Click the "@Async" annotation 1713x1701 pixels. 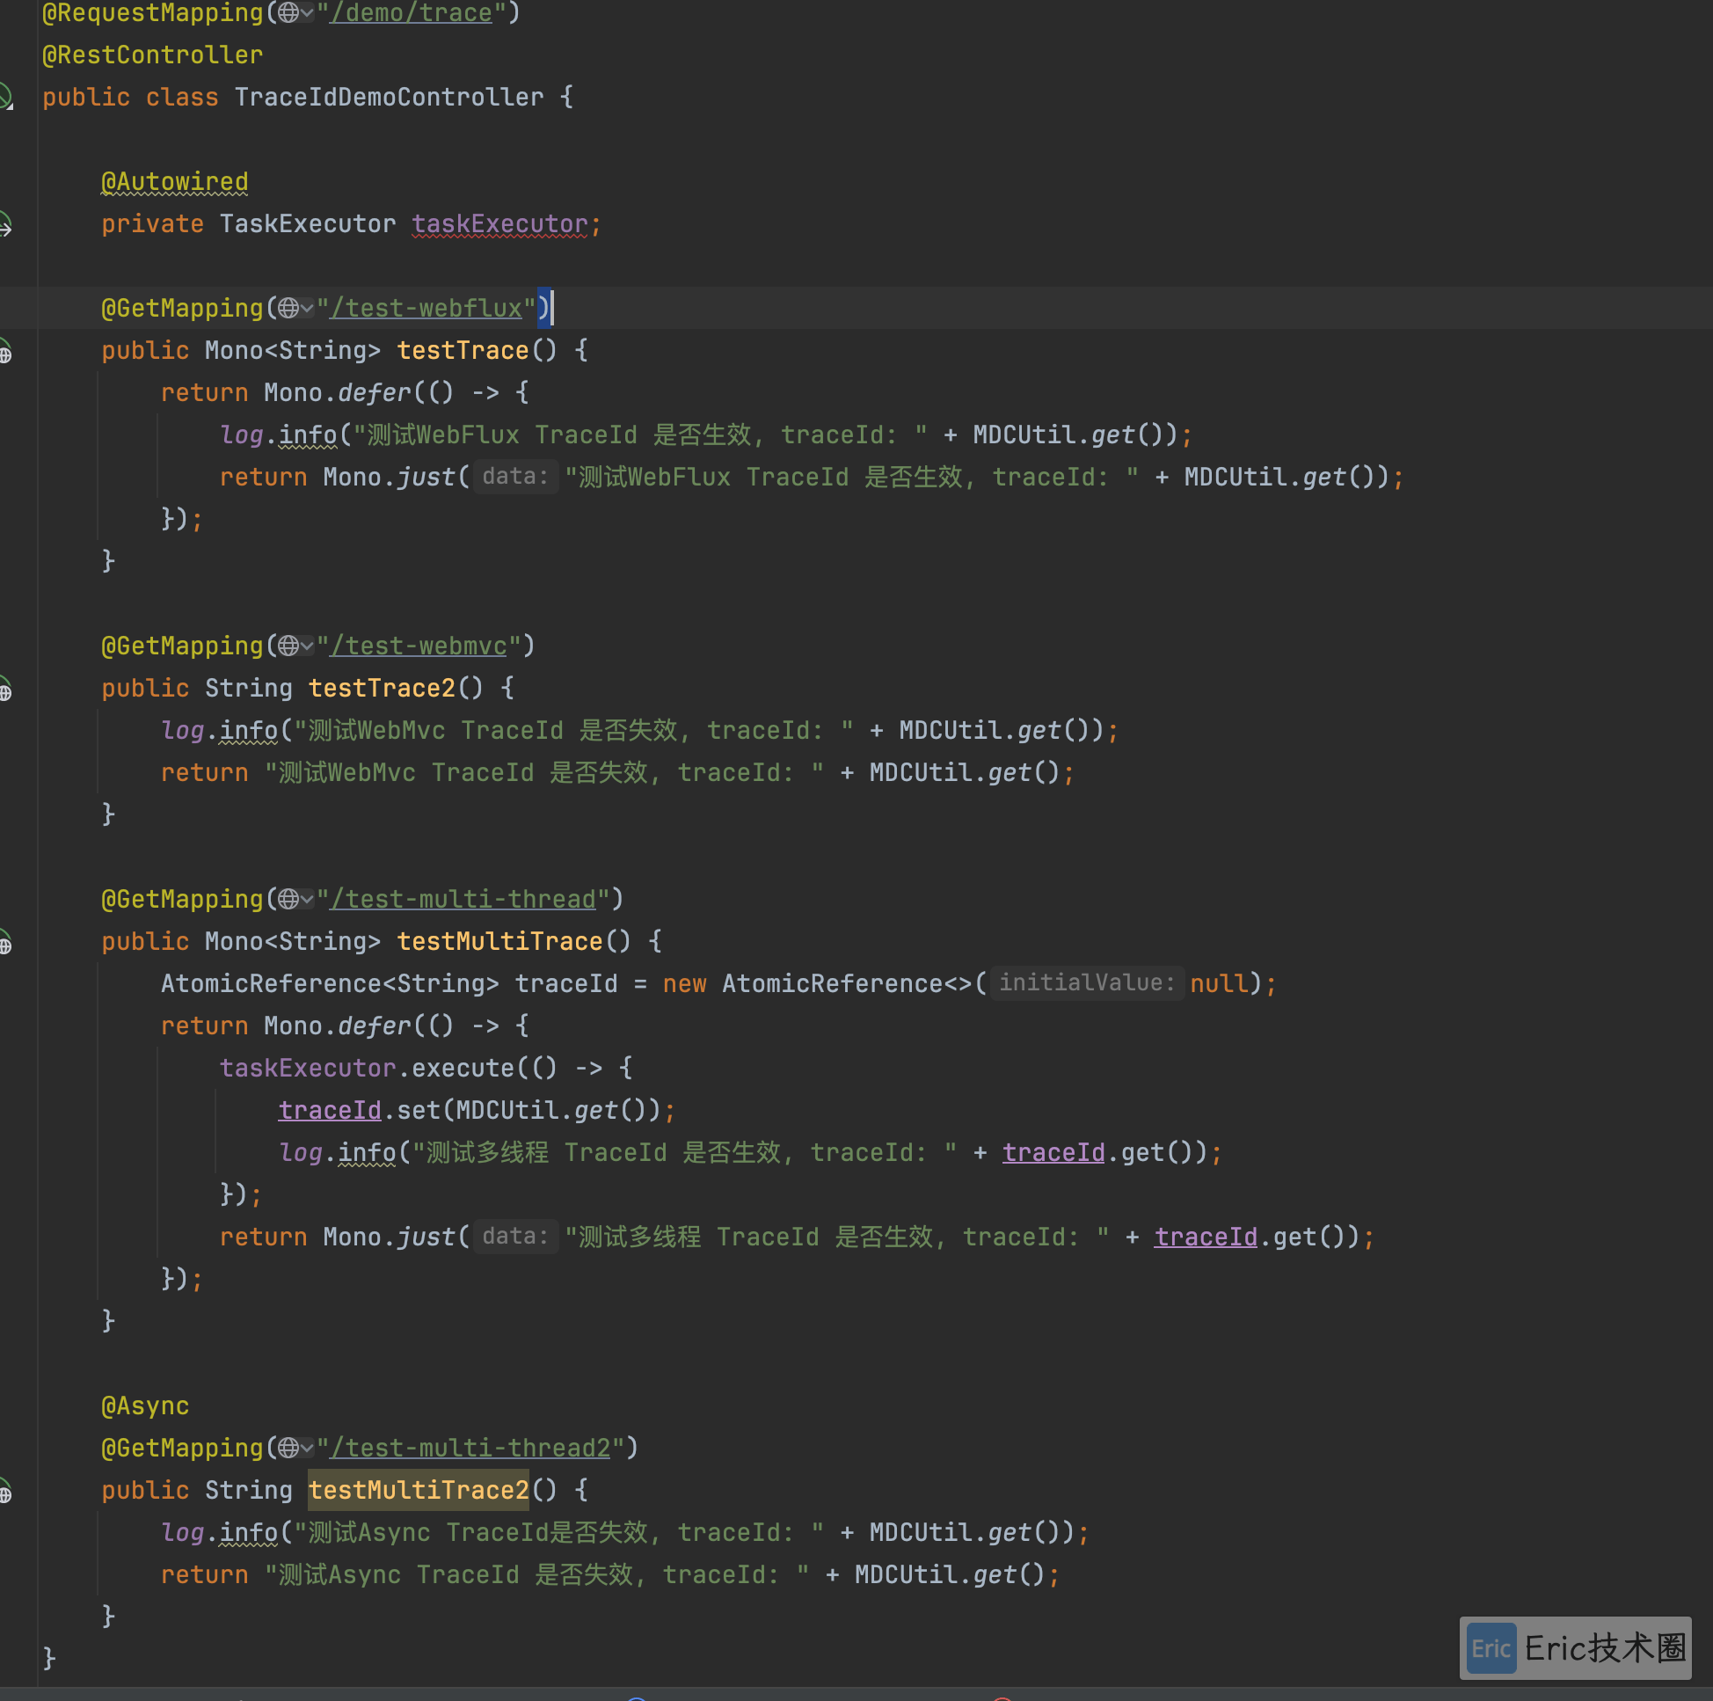(145, 1406)
